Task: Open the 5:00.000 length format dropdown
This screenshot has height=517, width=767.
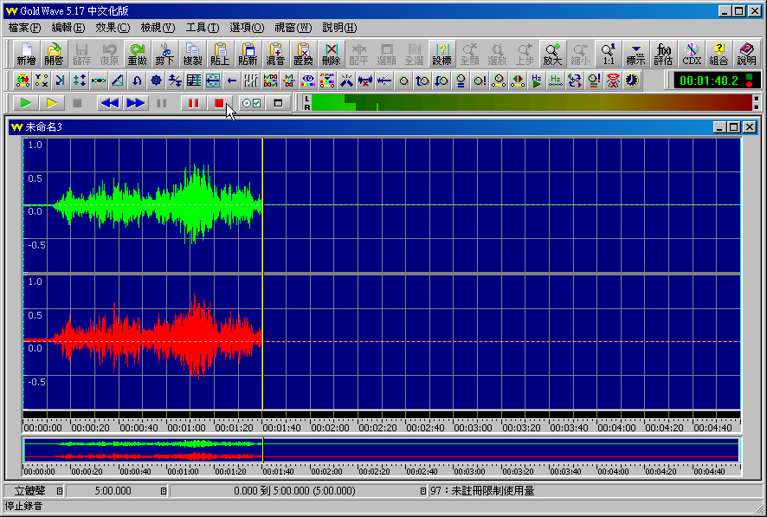Action: (164, 491)
